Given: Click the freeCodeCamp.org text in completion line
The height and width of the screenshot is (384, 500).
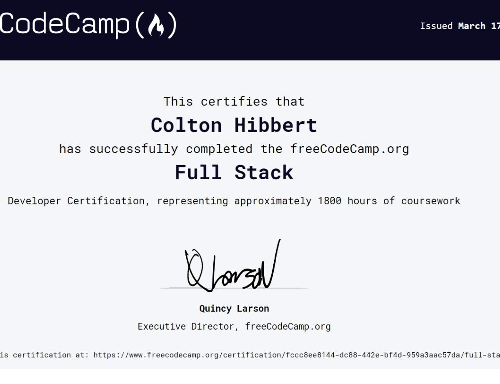Looking at the screenshot, I should point(350,149).
